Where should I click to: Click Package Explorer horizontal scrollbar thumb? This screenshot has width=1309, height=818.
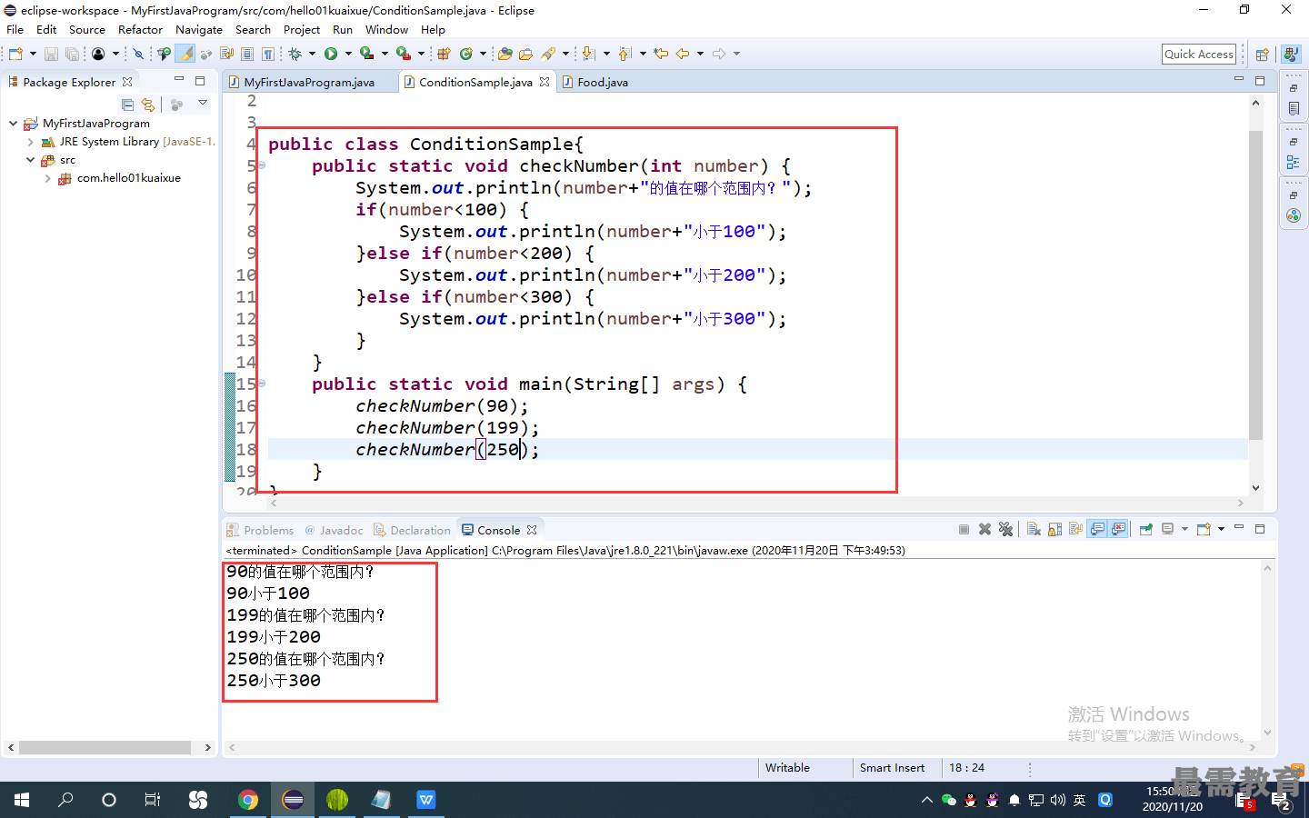coord(105,747)
